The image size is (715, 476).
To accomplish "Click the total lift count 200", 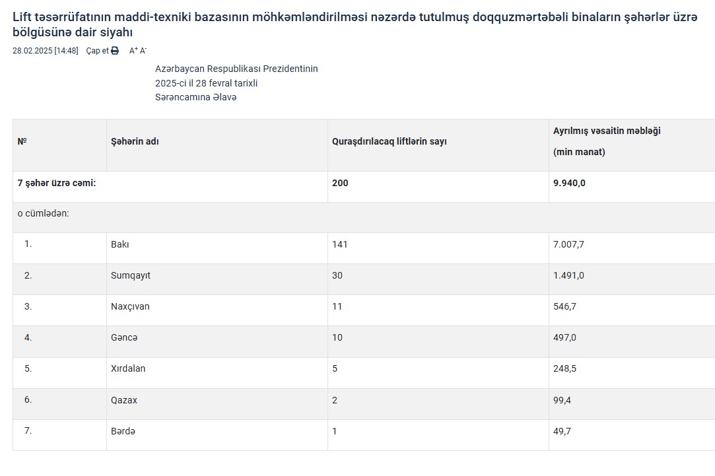I will [340, 183].
